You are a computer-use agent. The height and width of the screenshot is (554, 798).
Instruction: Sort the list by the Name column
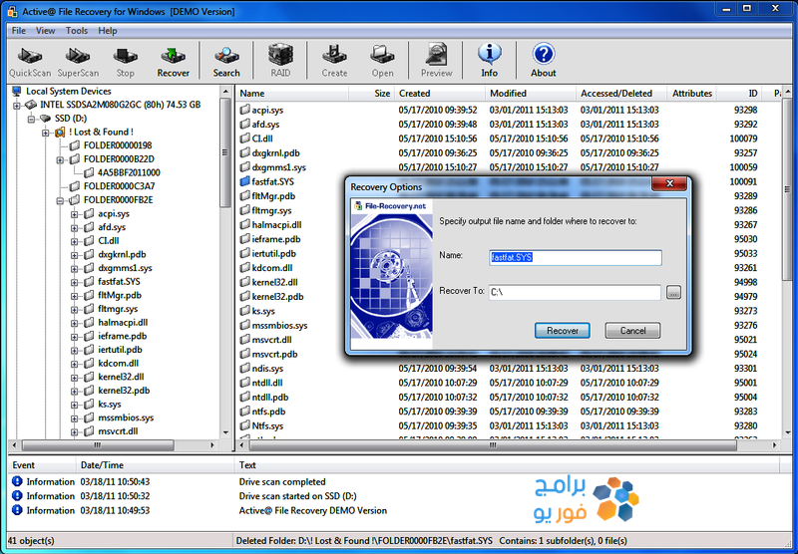pyautogui.click(x=292, y=94)
